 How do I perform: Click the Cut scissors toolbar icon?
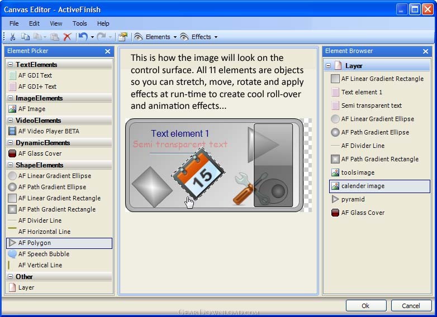click(12, 37)
